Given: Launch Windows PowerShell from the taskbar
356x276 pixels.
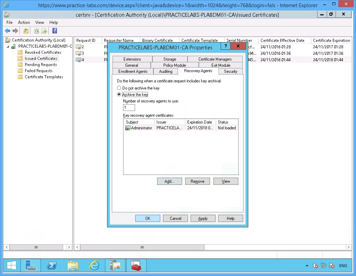Looking at the screenshot, I should tap(52, 265).
